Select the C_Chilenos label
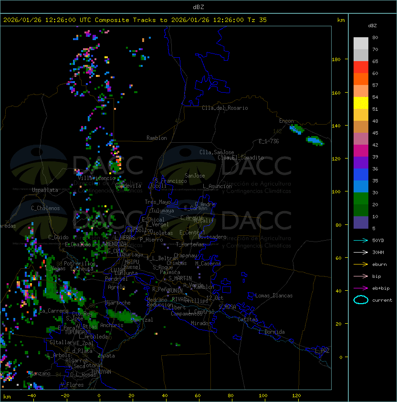The height and width of the screenshot is (402, 397). pos(45,208)
